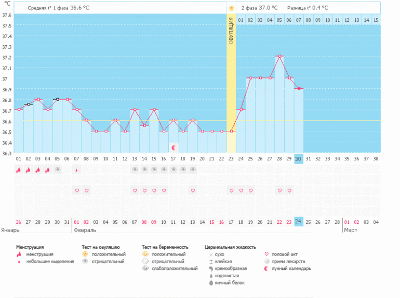The height and width of the screenshot is (298, 400).
Task: Select the 37.2 peak temperature point
Action: [x=279, y=56]
